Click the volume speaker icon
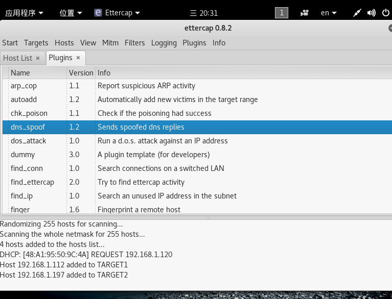 [x=371, y=13]
